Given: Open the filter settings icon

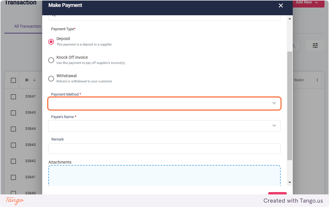Looking at the screenshot, I should (x=315, y=46).
